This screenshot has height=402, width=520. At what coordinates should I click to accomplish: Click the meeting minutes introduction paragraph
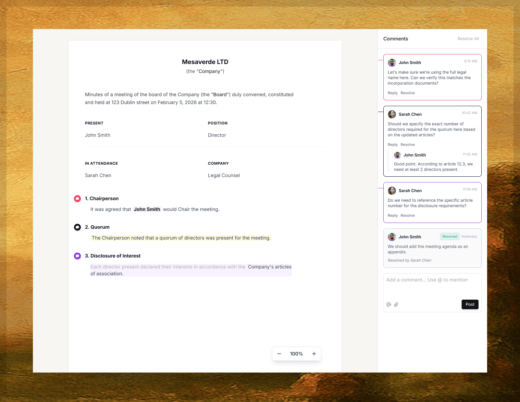189,99
